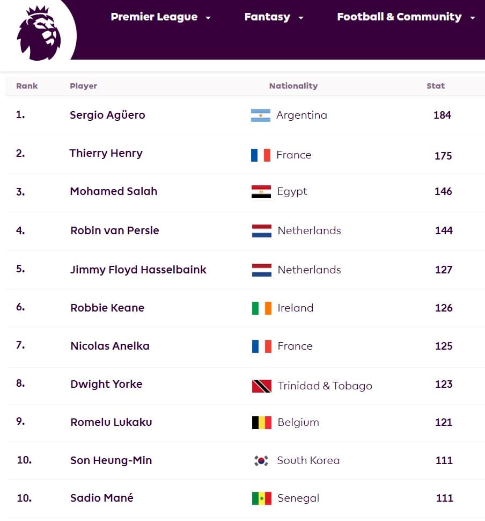This screenshot has height=521, width=485.
Task: Open the Football & Community menu
Action: click(399, 17)
